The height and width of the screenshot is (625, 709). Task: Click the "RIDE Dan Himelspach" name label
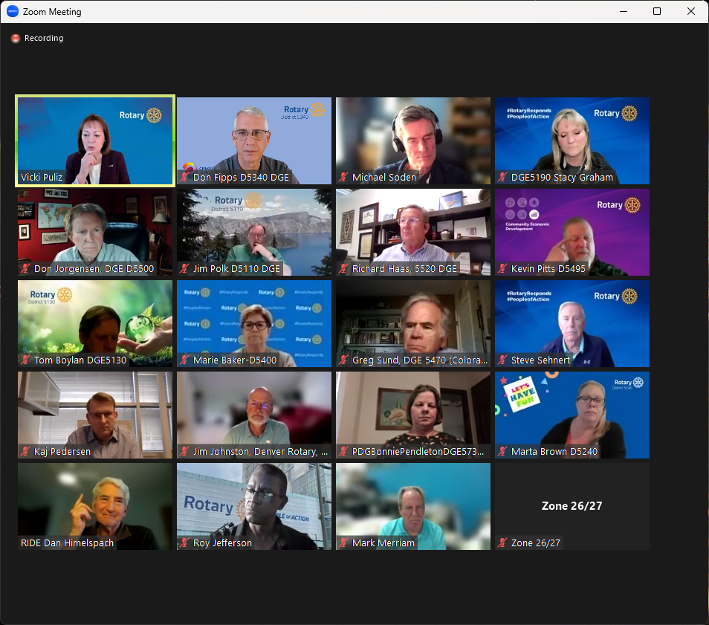pyautogui.click(x=68, y=543)
